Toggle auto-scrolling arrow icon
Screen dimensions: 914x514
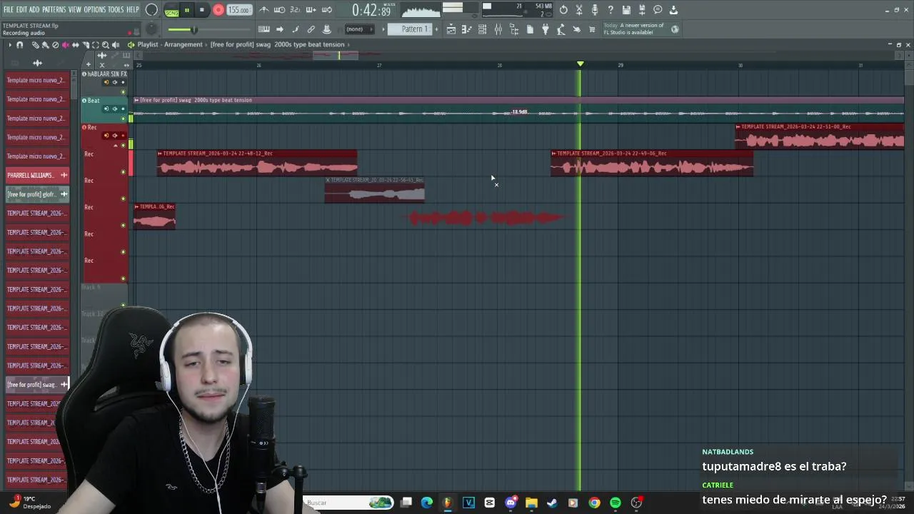(x=280, y=29)
